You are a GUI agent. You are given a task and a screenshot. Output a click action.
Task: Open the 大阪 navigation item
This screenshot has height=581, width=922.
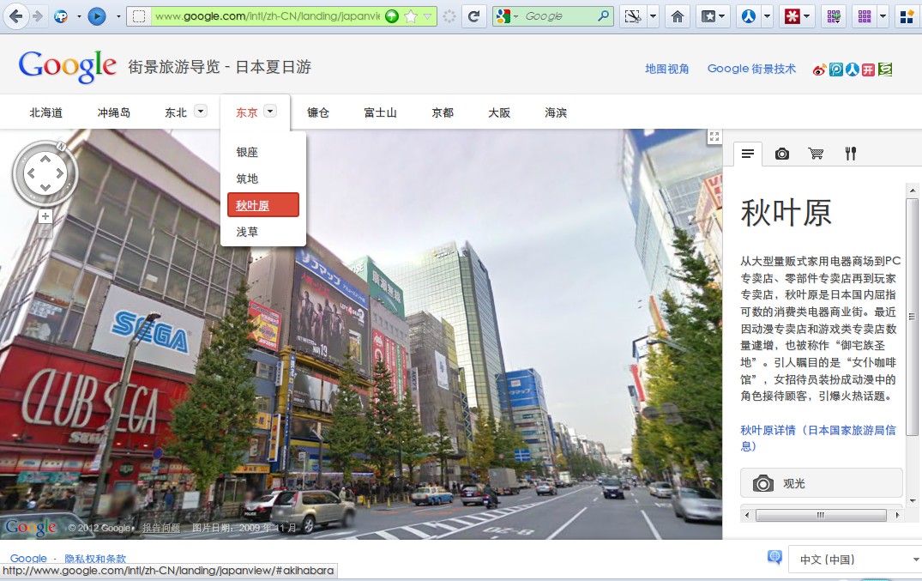tap(499, 112)
